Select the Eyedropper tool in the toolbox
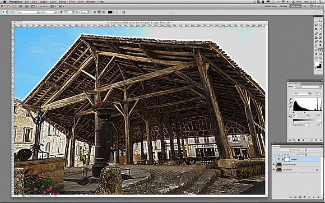 (321, 29)
